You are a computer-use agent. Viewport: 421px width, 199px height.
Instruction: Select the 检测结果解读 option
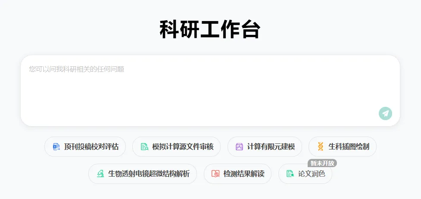pos(237,174)
